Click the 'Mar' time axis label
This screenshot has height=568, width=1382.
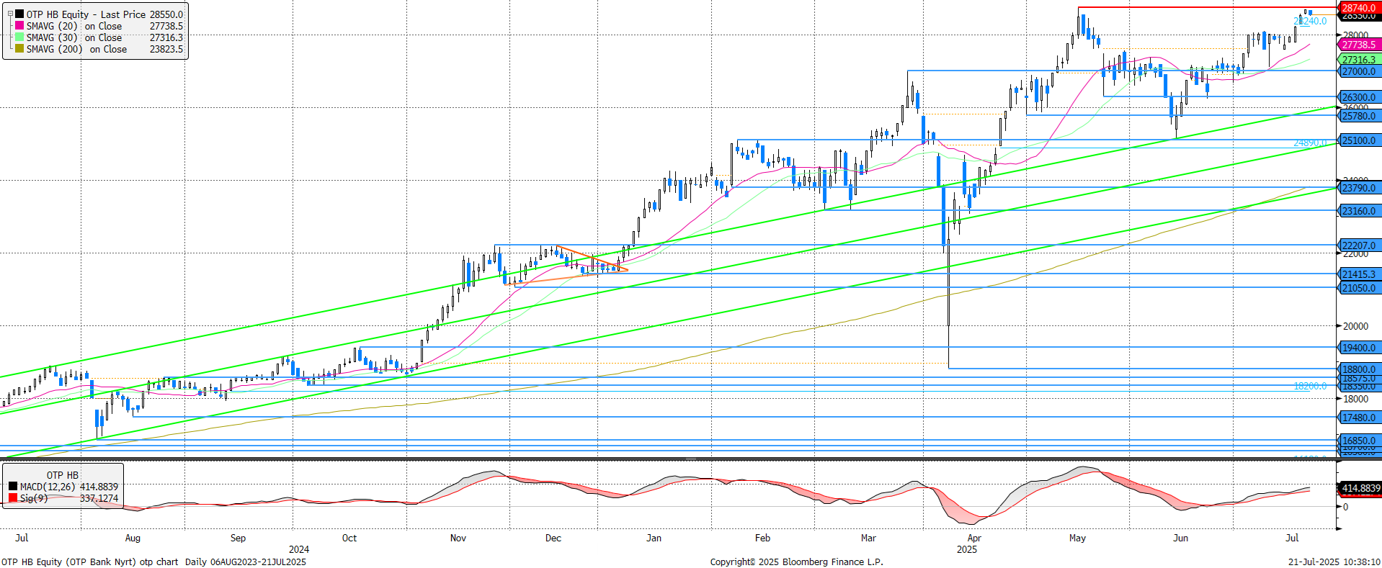point(868,538)
